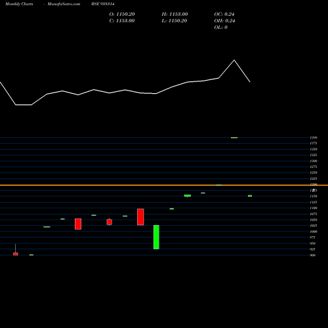
Task: Click the low price 'L: 1150.20'
Action: [174, 21]
